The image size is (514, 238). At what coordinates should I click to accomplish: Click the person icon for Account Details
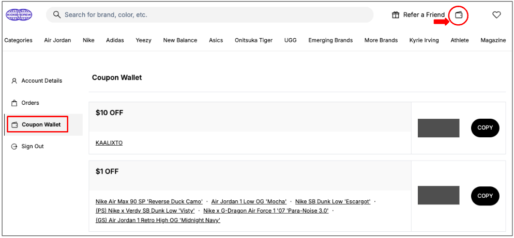coord(14,81)
